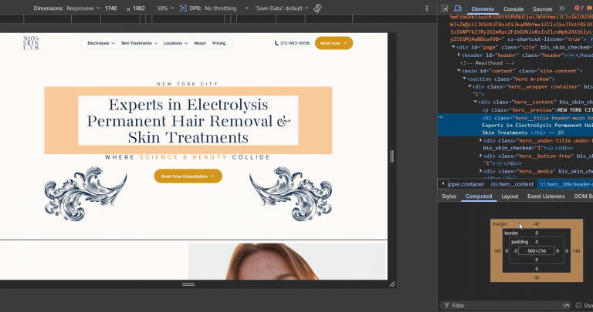
Task: Toggle the Show all checkbox in Computed pane
Action: click(578, 305)
